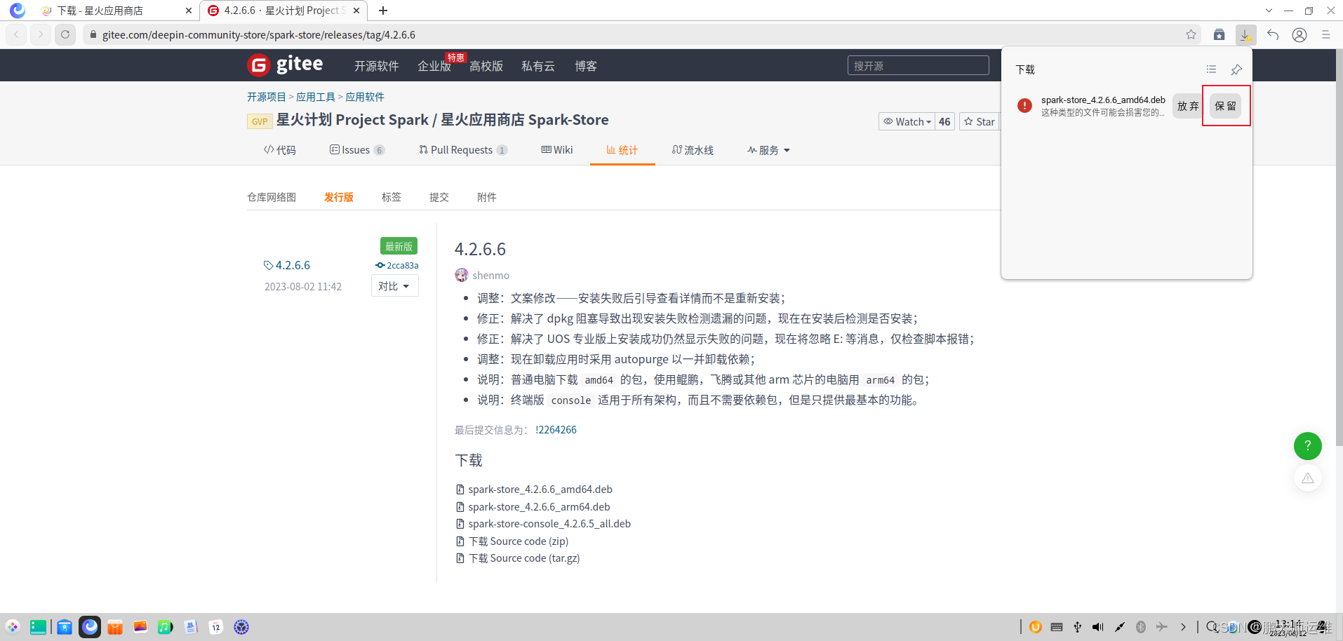Keep the spark-store deb download (保留)
The height and width of the screenshot is (641, 1343).
(x=1225, y=106)
